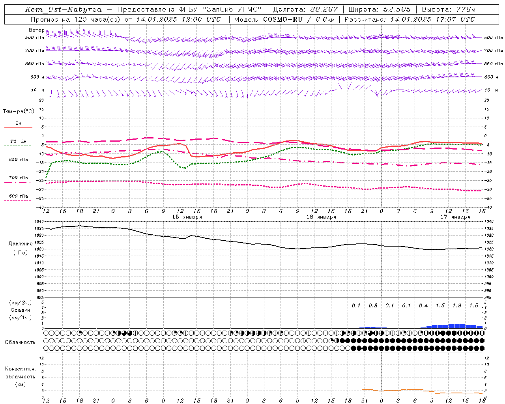Screen dimensions: 505x404
Task: Click the Td 2м legend entry
Action: pos(19,141)
